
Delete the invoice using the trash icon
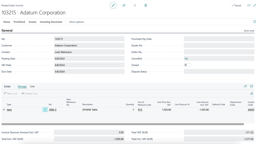click(145, 5)
